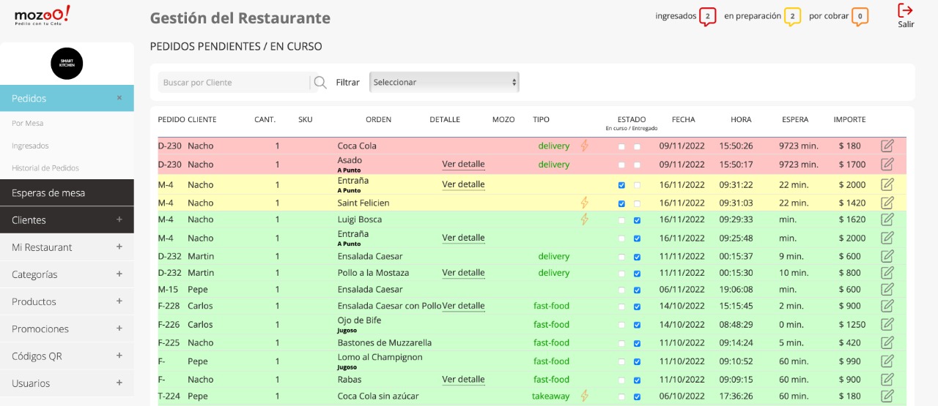938x406 pixels.
Task: Collapse the Pedidos sidebar section
Action: point(119,98)
